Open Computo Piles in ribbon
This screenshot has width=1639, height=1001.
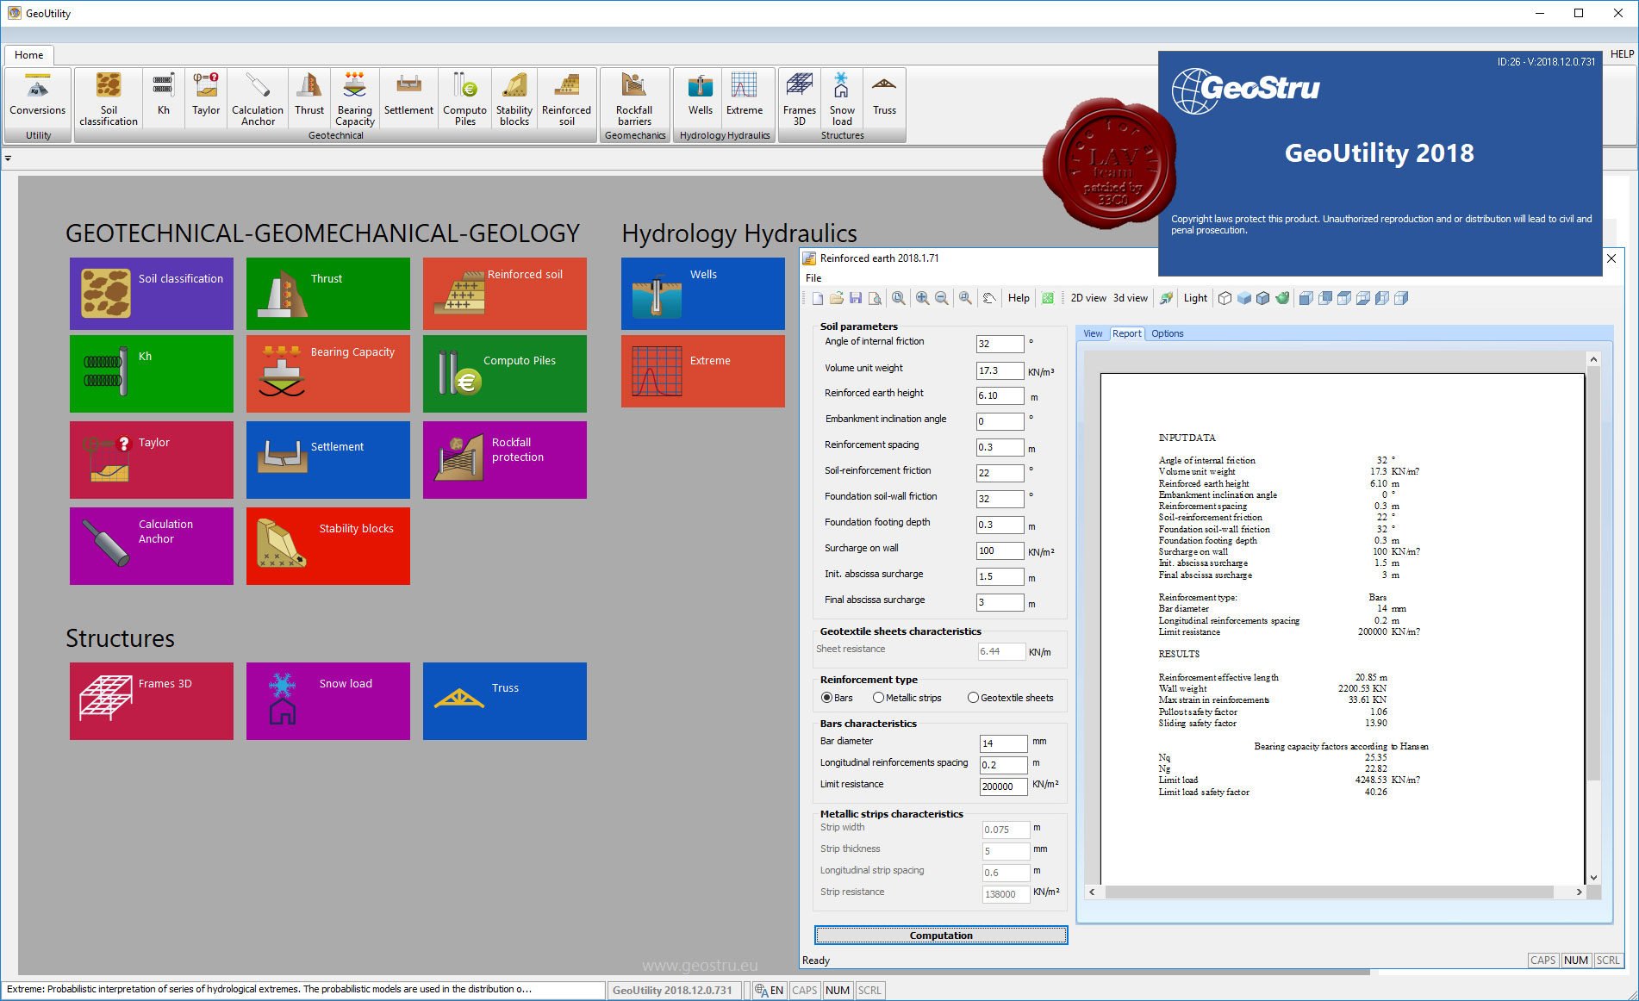pos(465,98)
